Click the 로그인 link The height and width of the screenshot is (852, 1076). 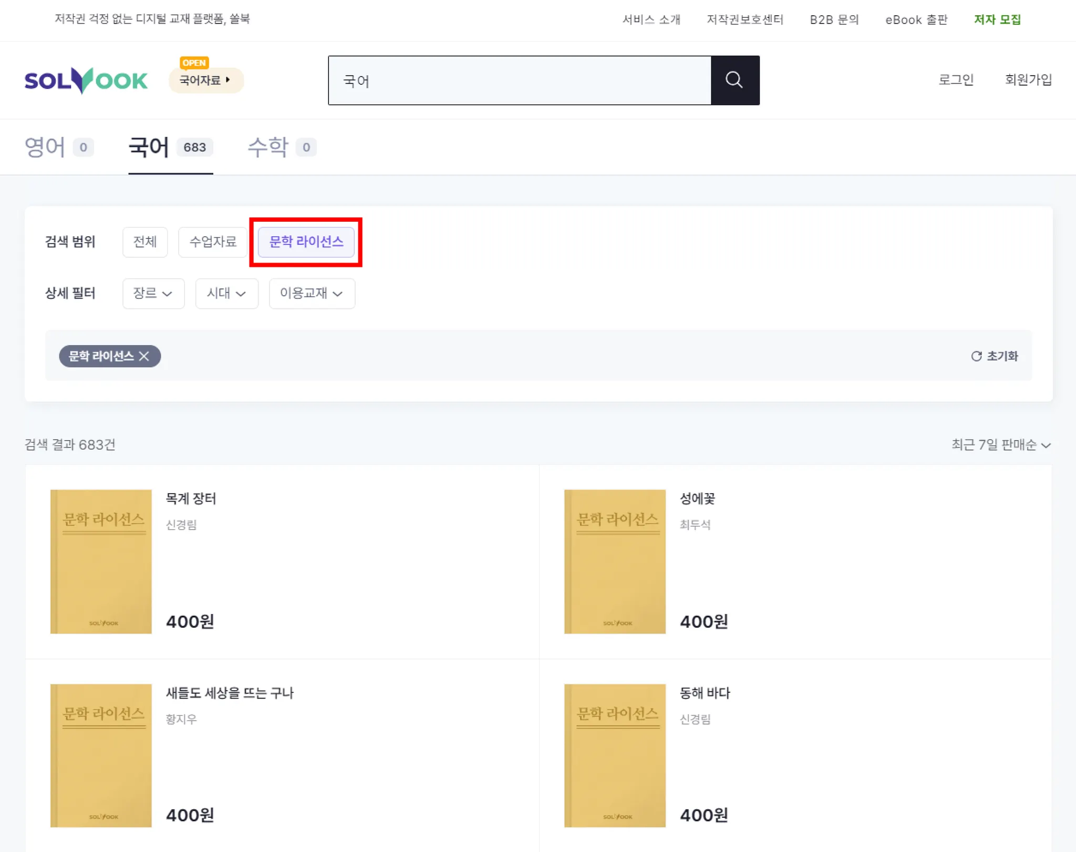pos(956,80)
